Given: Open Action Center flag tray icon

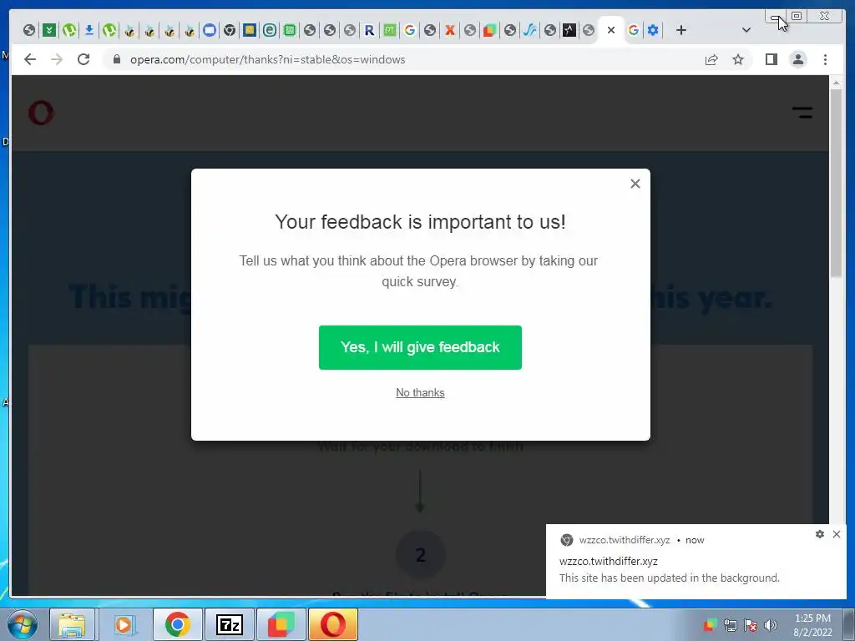Looking at the screenshot, I should (751, 625).
